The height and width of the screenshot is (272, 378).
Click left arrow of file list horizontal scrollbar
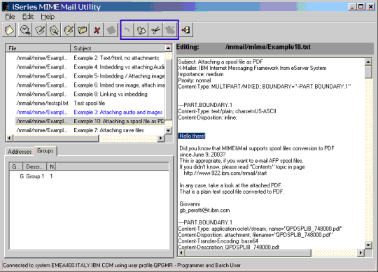point(10,138)
